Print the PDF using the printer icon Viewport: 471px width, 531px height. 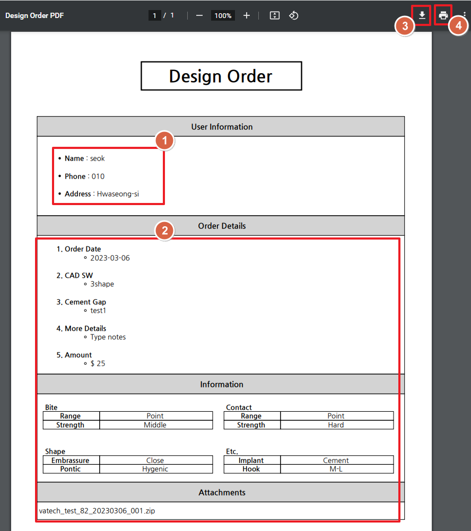[x=443, y=15]
